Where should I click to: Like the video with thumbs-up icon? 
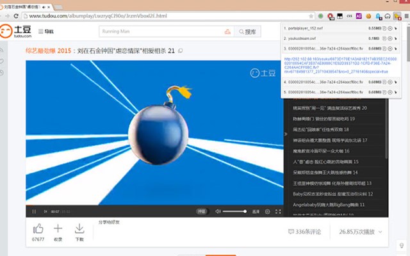click(38, 228)
